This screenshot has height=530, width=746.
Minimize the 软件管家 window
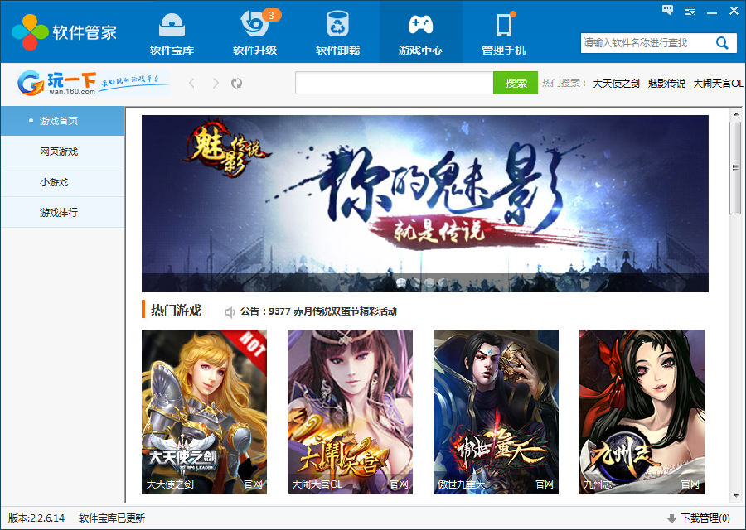click(x=712, y=12)
